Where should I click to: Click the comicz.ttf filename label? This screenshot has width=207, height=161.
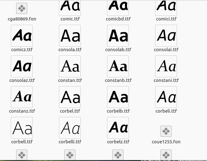point(22,50)
